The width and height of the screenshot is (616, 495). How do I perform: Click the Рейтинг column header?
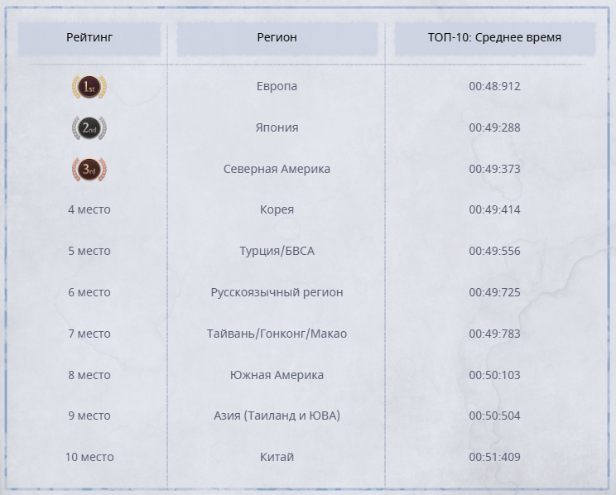click(89, 38)
